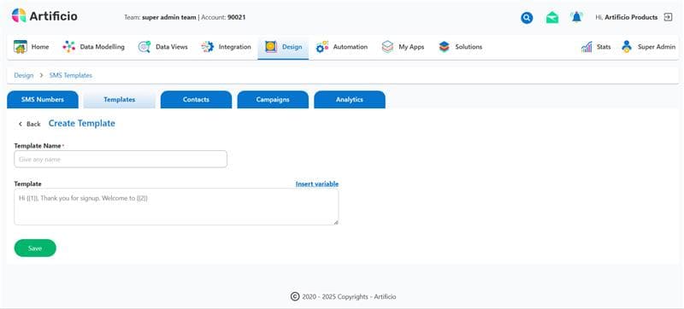The height and width of the screenshot is (309, 684).
Task: Switch to the Analytics tab
Action: [350, 100]
